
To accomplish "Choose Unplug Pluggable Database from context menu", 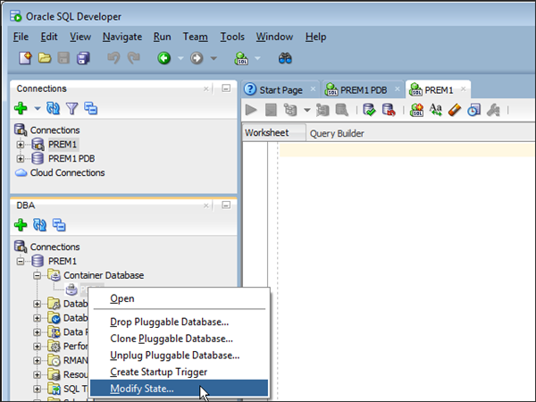I will [180, 356].
